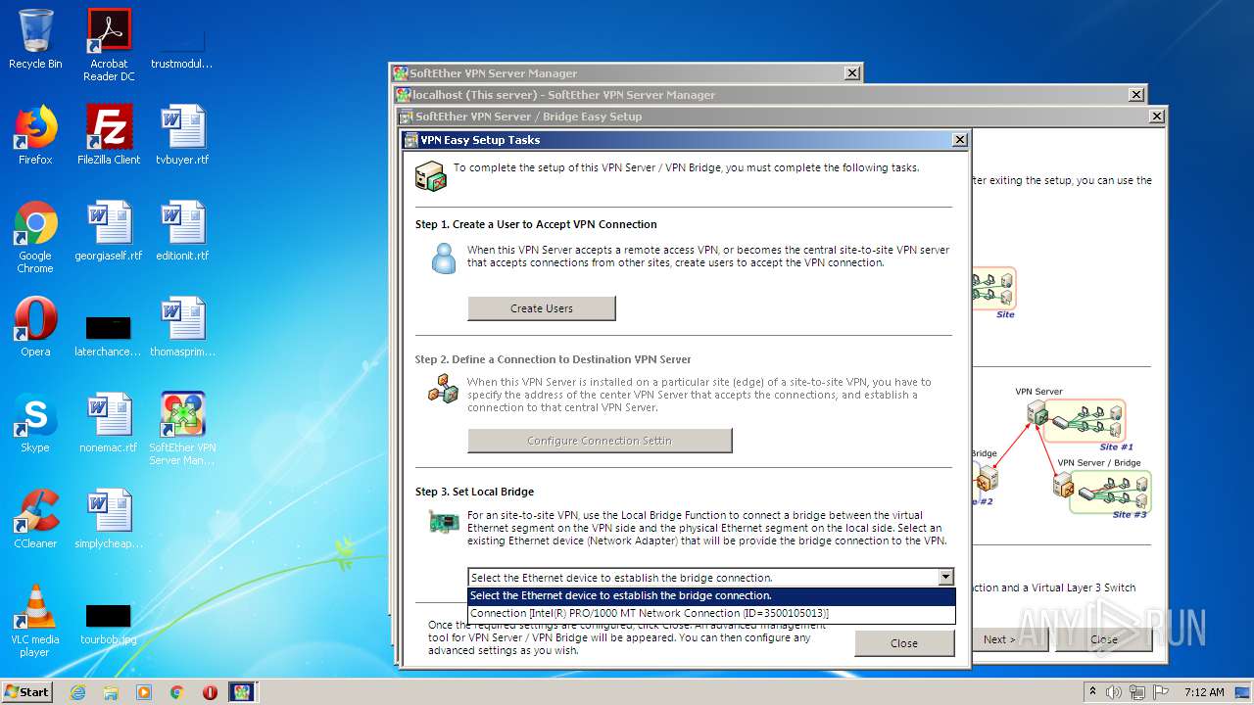Close the VPN Easy Setup Tasks dialog
The height and width of the screenshot is (705, 1254).
[960, 140]
